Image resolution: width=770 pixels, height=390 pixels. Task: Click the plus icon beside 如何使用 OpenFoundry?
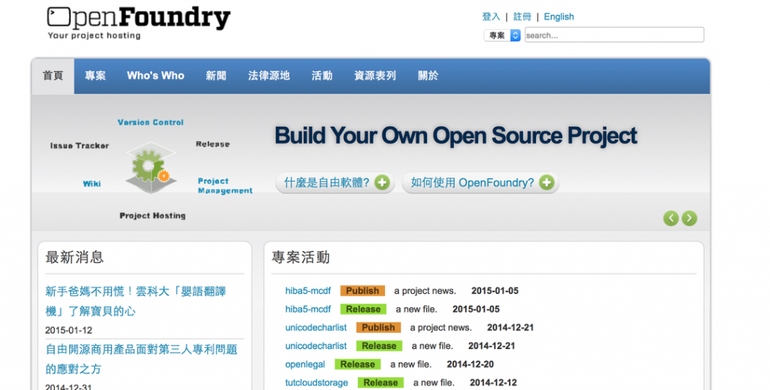pos(547,183)
